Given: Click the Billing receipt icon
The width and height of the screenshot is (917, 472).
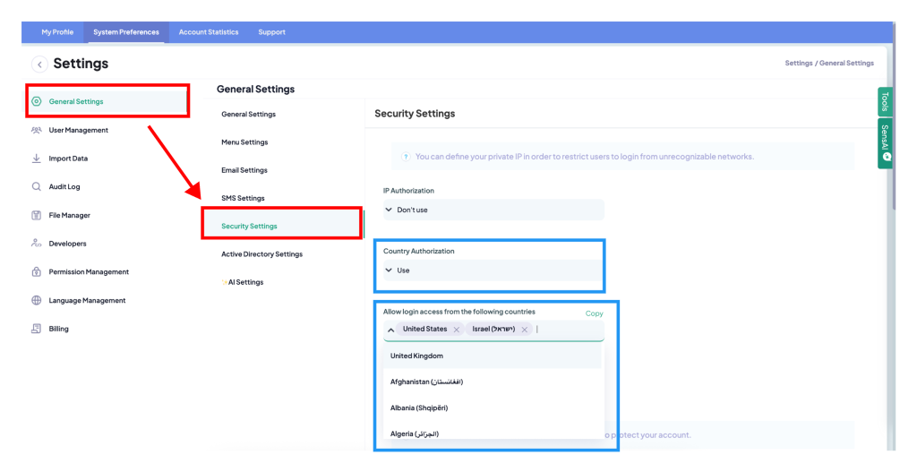Looking at the screenshot, I should click(x=36, y=329).
